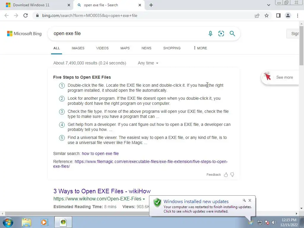Click the browser forward arrow
Viewport: 304px width, 228px height.
16,15
